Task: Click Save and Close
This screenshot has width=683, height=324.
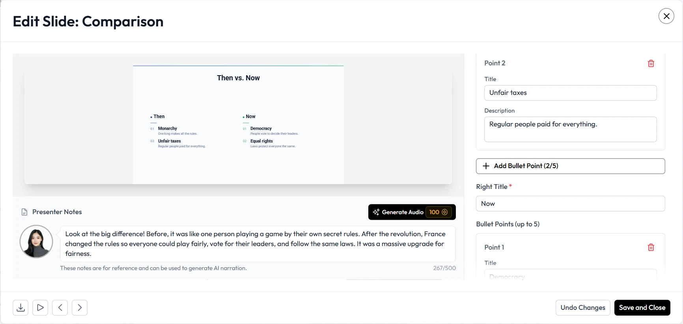Action: point(642,307)
